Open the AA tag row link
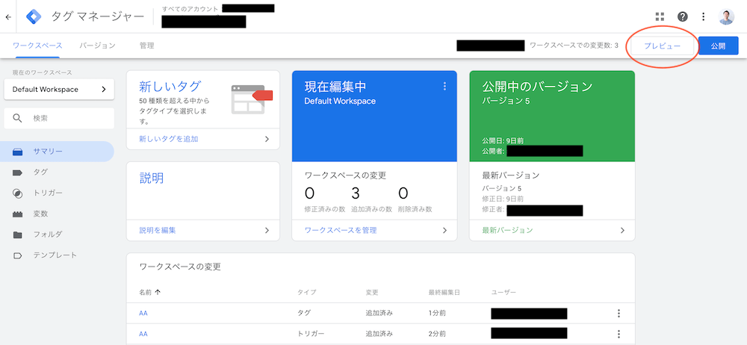The width and height of the screenshot is (747, 345). click(143, 313)
